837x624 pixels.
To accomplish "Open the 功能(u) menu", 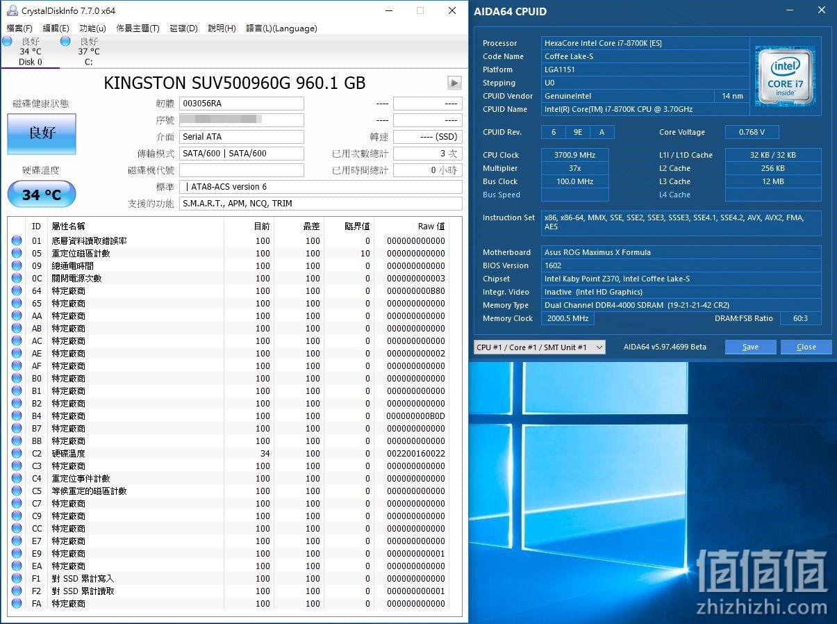I will (x=92, y=28).
